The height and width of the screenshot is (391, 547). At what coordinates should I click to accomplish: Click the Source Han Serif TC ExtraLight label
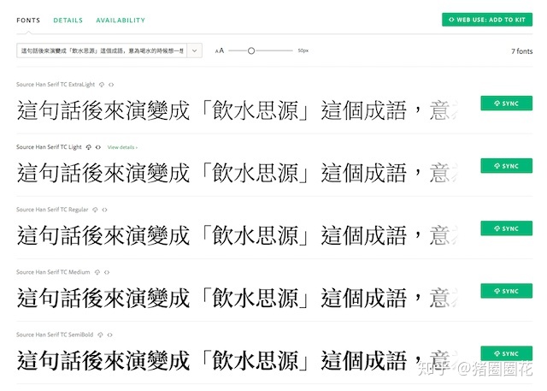(x=56, y=85)
